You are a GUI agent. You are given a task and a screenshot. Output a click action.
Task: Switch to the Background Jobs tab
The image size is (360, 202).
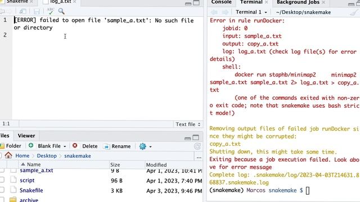[298, 2]
